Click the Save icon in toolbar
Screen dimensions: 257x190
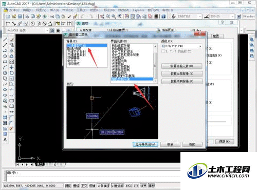click(x=20, y=16)
